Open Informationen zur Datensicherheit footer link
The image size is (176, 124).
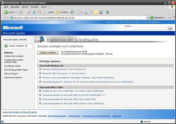[96, 116]
